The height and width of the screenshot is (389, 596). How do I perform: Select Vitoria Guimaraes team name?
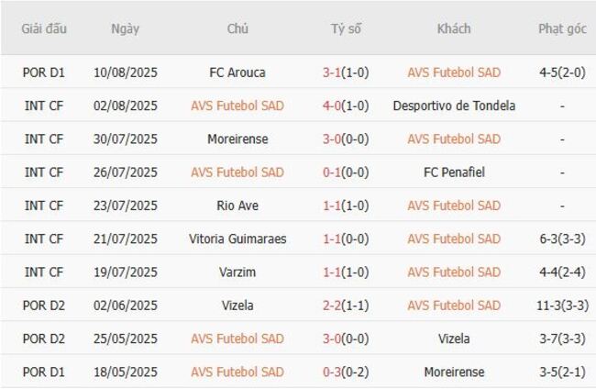[237, 239]
